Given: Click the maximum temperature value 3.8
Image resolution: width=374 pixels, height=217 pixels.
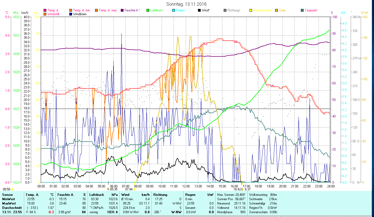Looking at the screenshot, I should [x=52, y=203].
